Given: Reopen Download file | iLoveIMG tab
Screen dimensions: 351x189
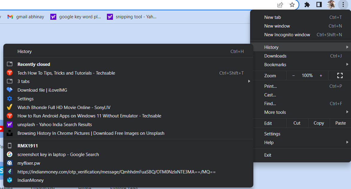Looking at the screenshot, I should pyautogui.click(x=128, y=90).
